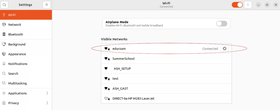Connect to the ASH_SETUP network
The height and width of the screenshot is (110, 280).
pos(166,69)
